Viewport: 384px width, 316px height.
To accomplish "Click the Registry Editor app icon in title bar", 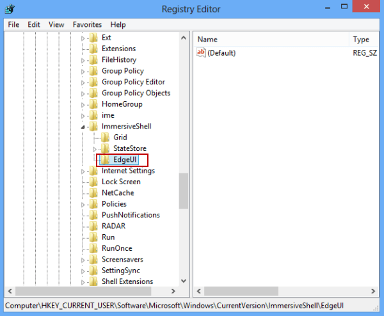I will [10, 9].
